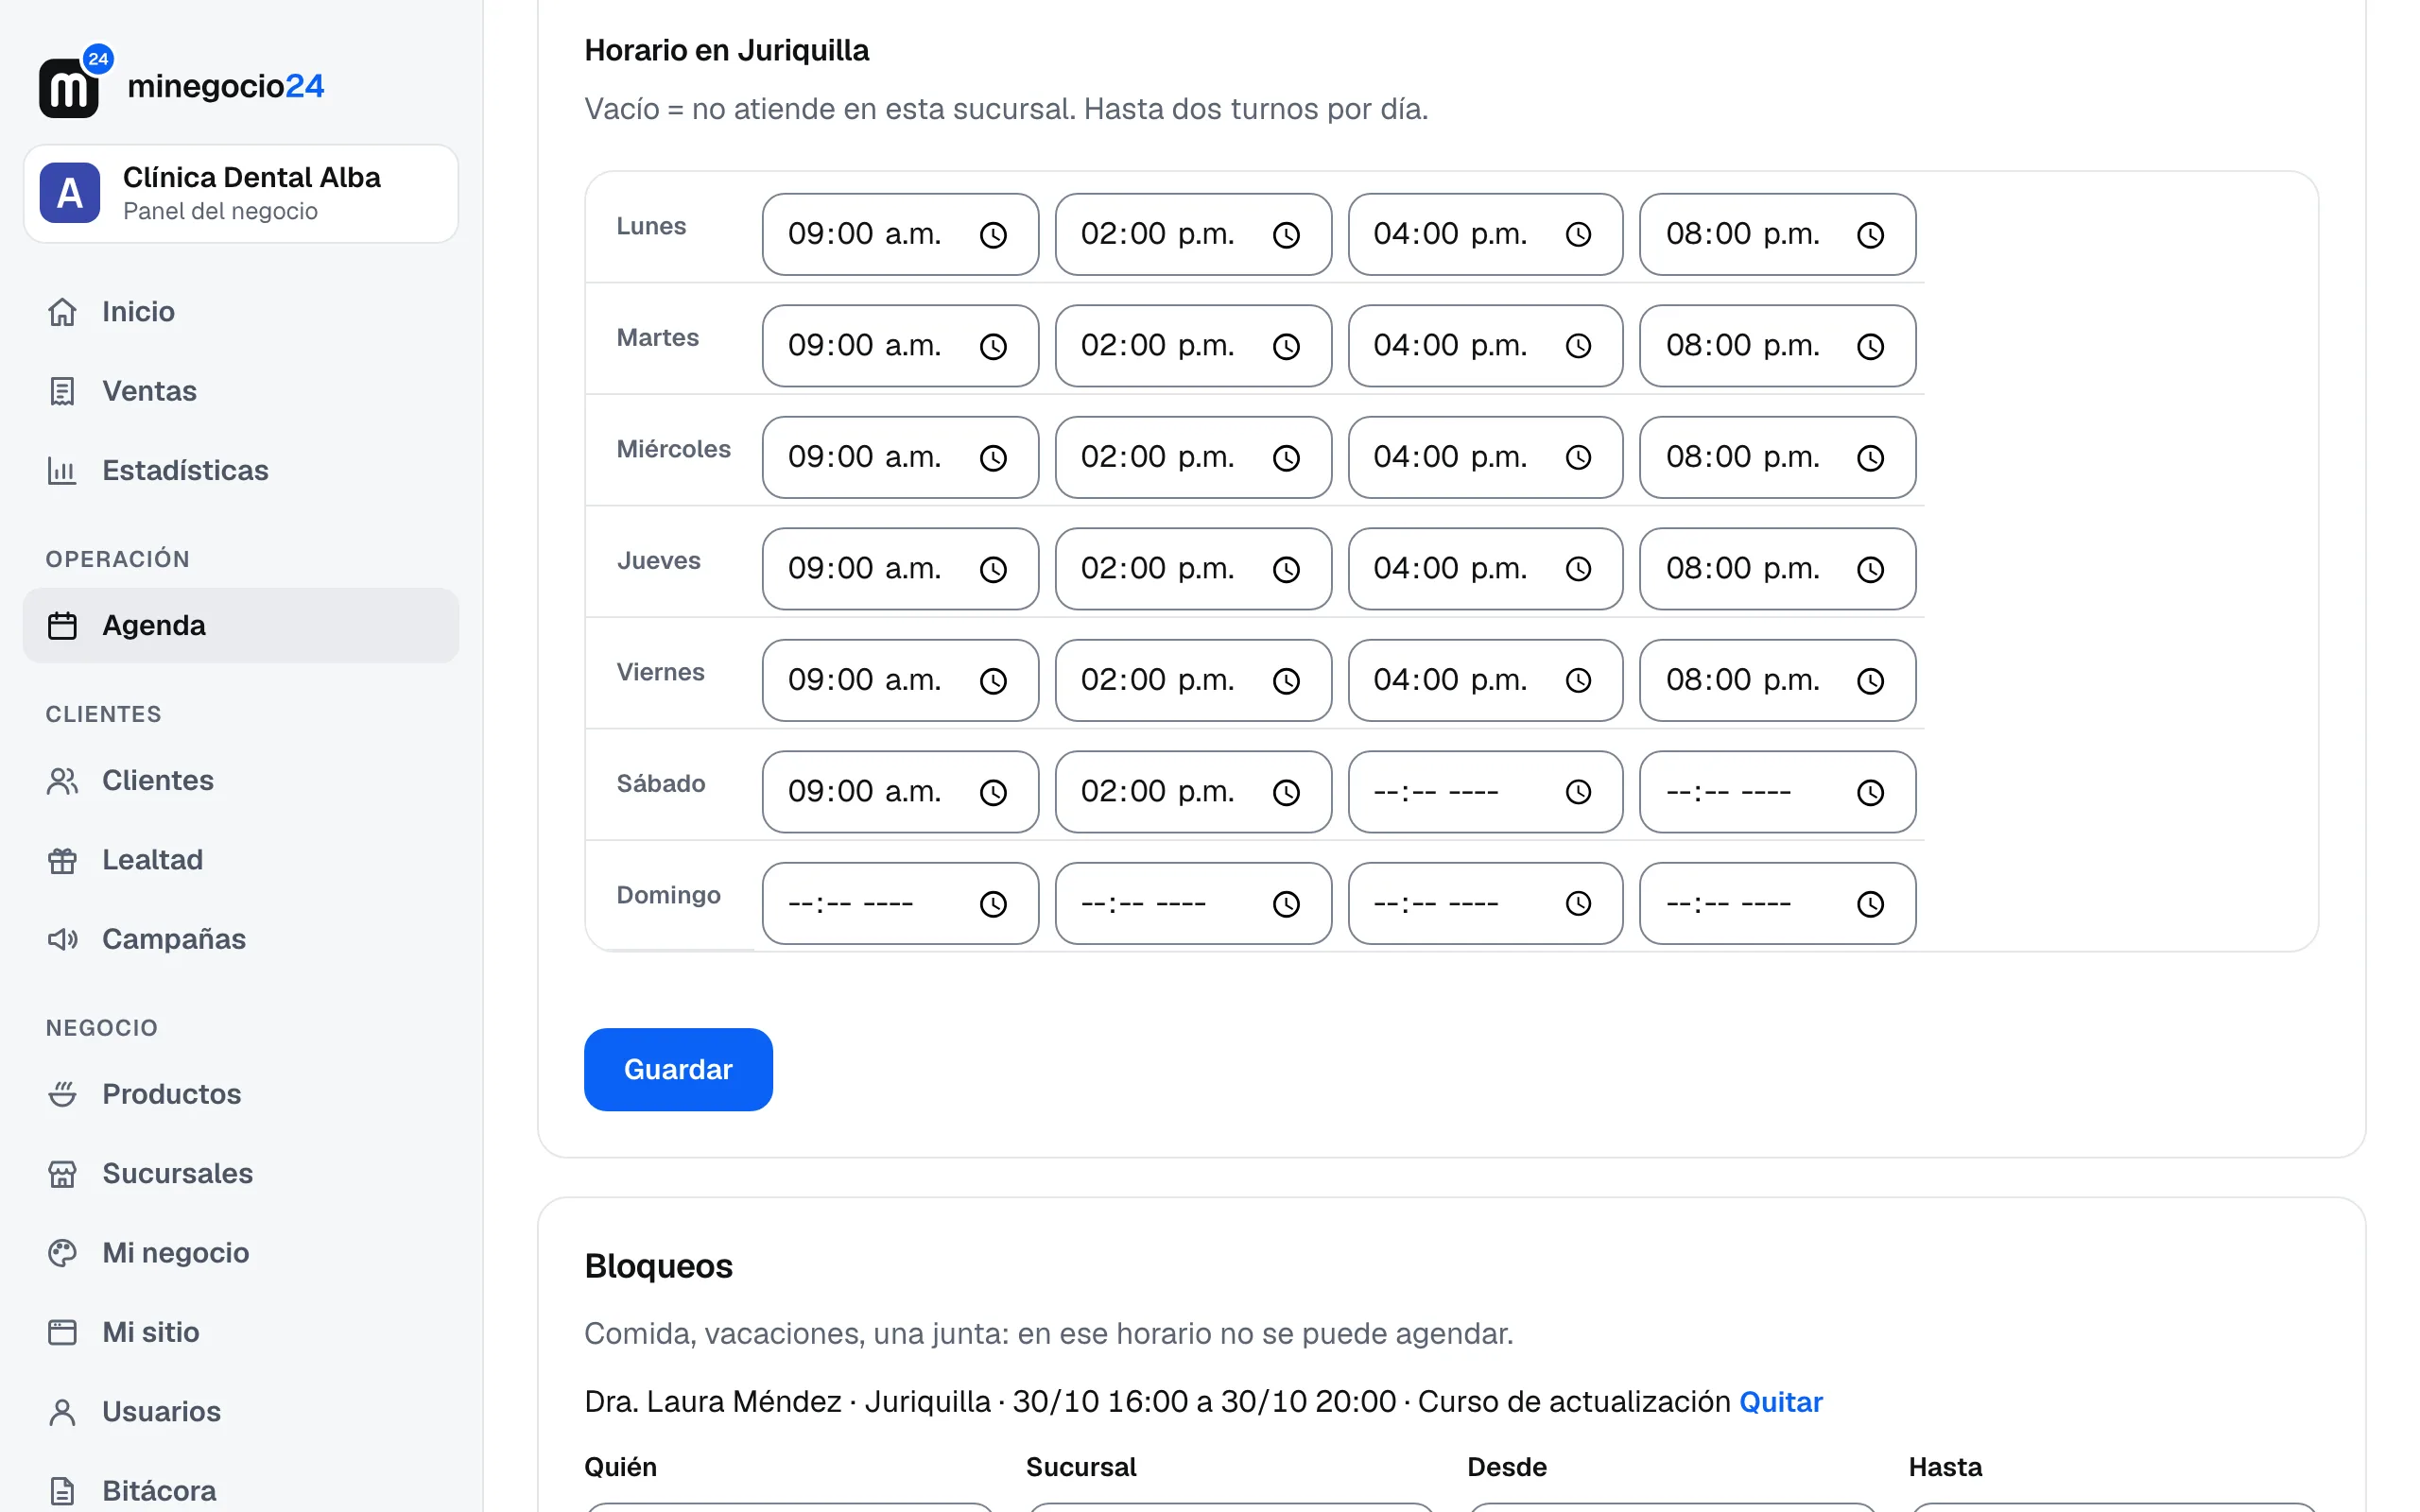Click the Clientes people icon

click(62, 780)
